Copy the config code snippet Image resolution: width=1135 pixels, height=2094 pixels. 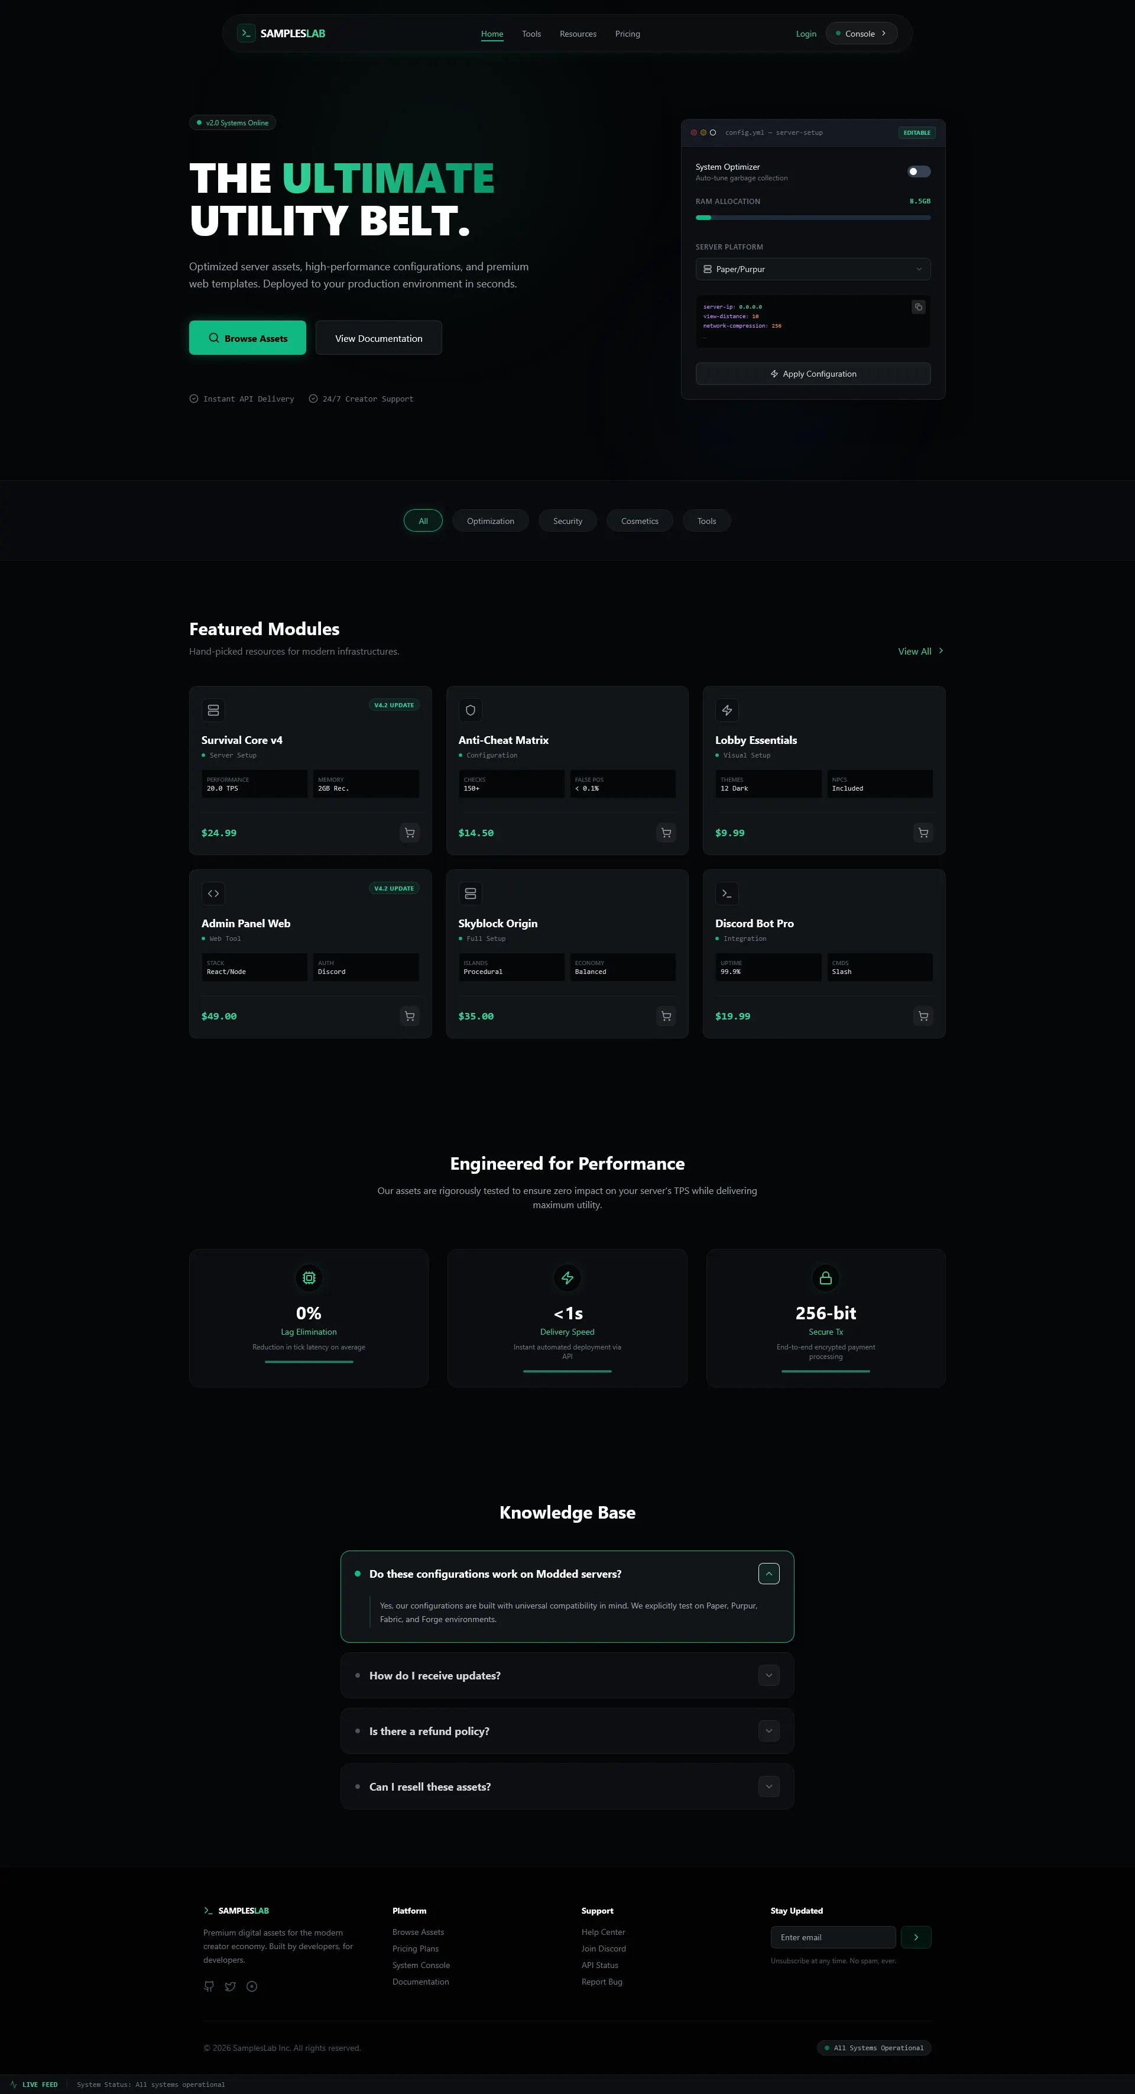click(x=918, y=308)
